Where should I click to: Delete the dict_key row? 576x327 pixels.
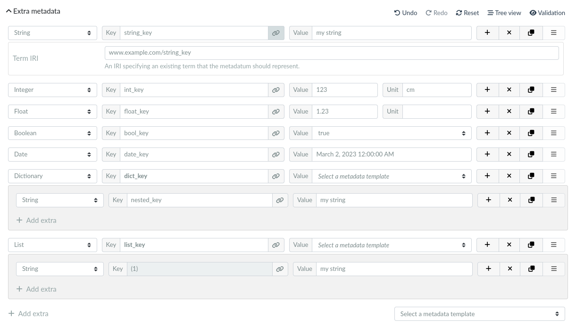pos(509,176)
